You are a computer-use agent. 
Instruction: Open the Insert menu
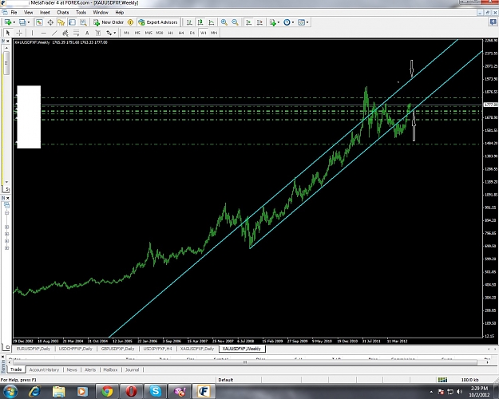[x=45, y=13]
